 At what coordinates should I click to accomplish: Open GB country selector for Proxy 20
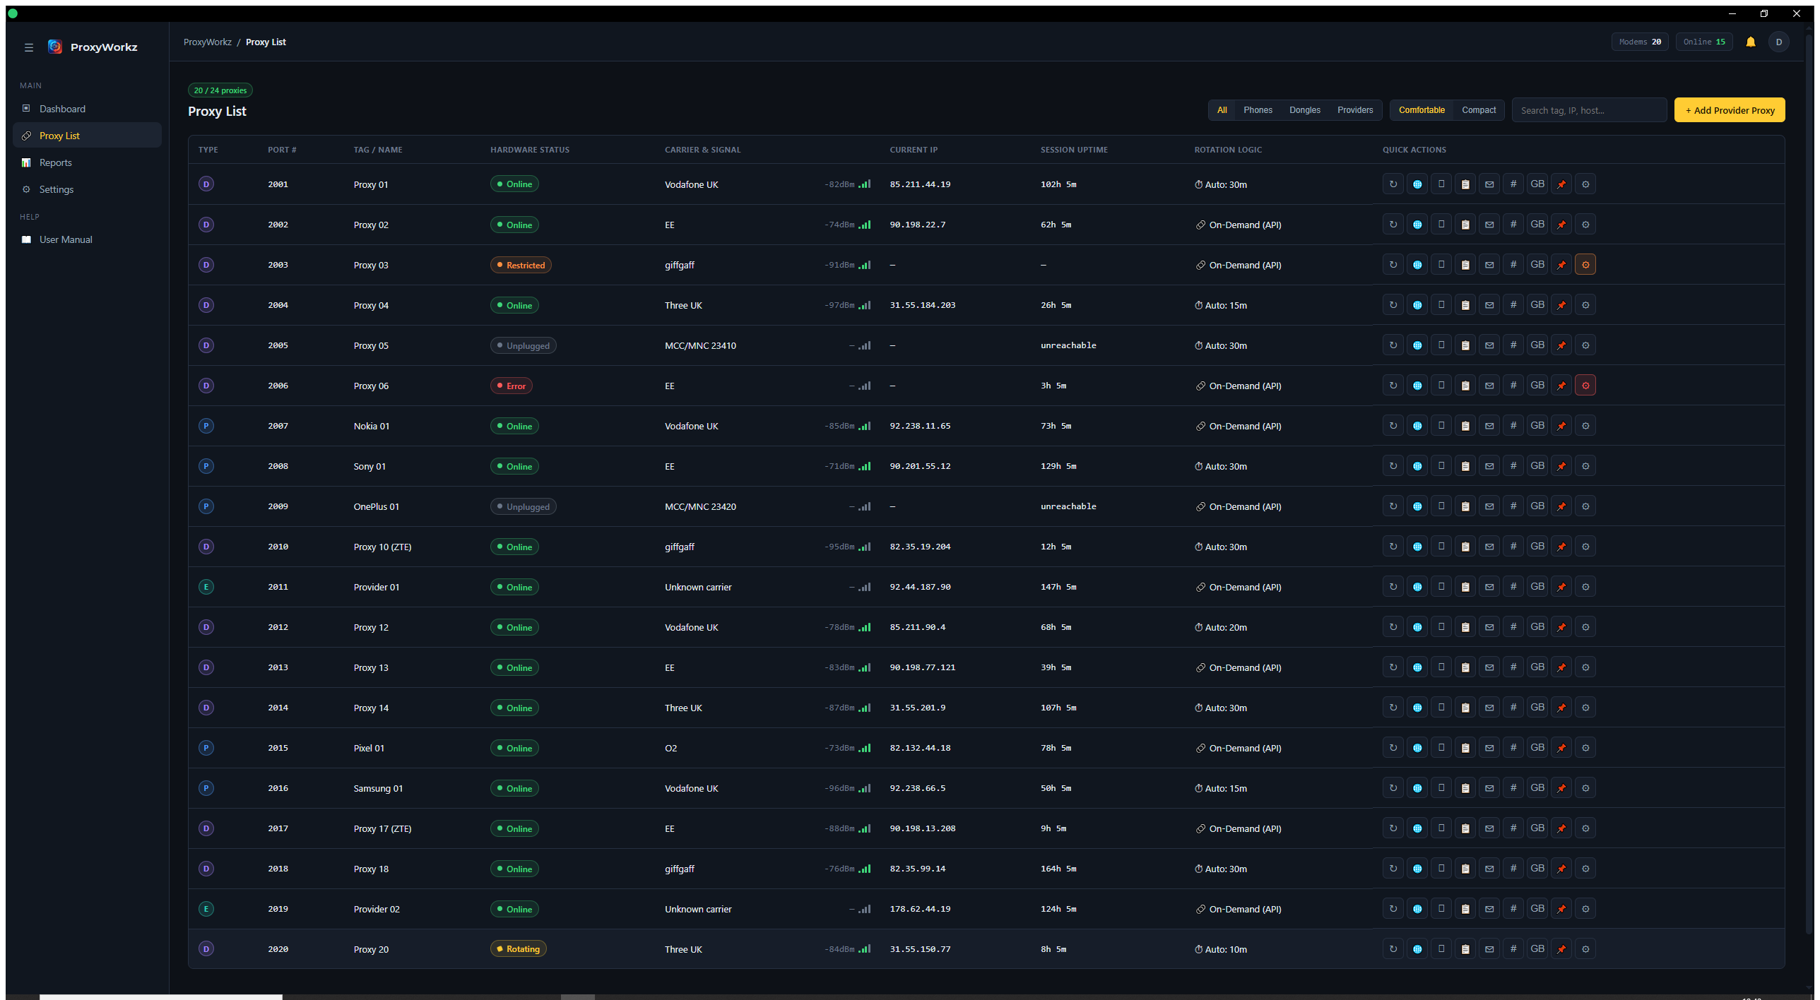pyautogui.click(x=1537, y=949)
